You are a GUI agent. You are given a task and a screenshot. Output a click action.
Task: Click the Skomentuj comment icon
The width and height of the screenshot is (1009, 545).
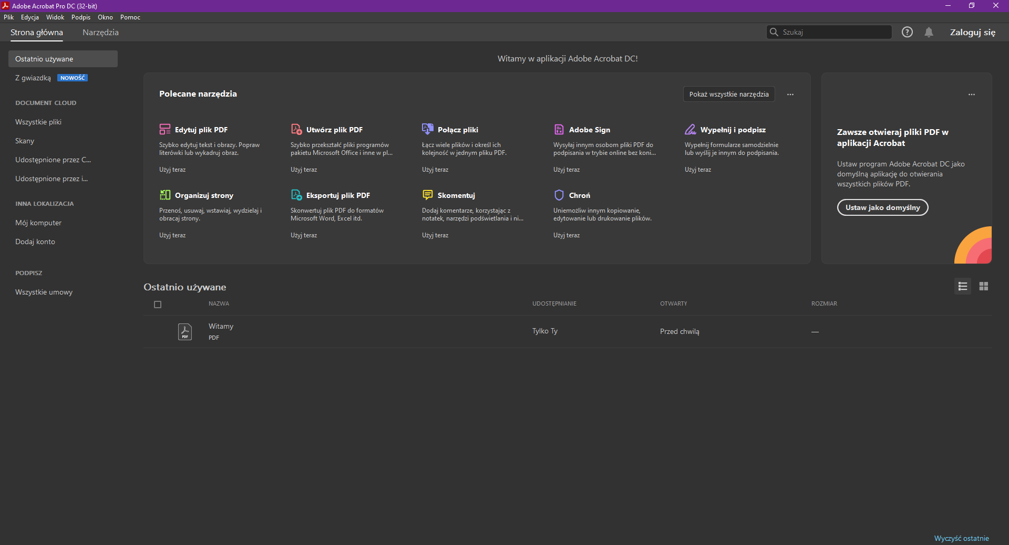428,195
